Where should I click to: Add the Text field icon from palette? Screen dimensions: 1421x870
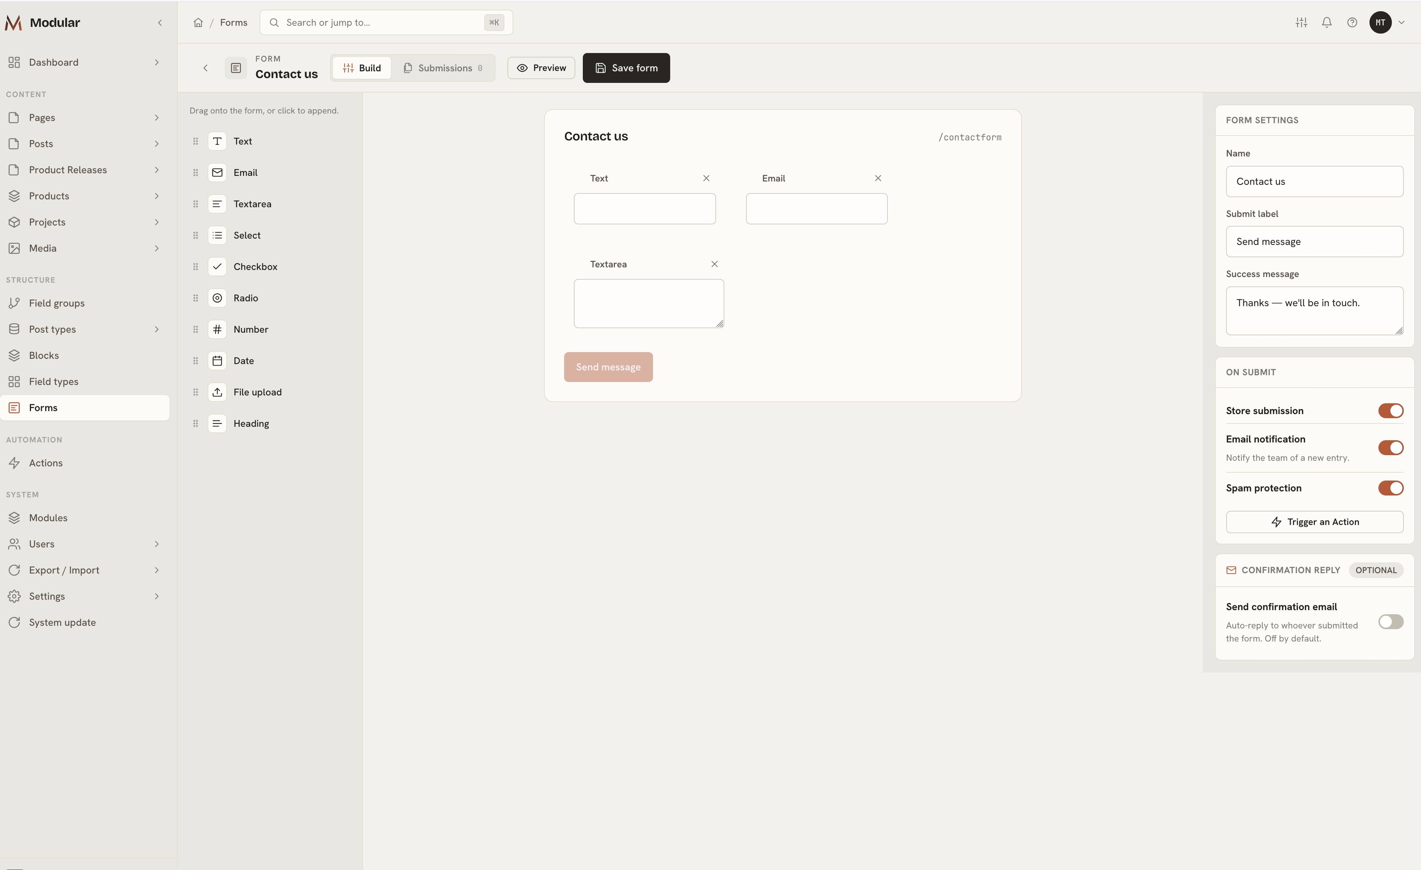point(217,142)
